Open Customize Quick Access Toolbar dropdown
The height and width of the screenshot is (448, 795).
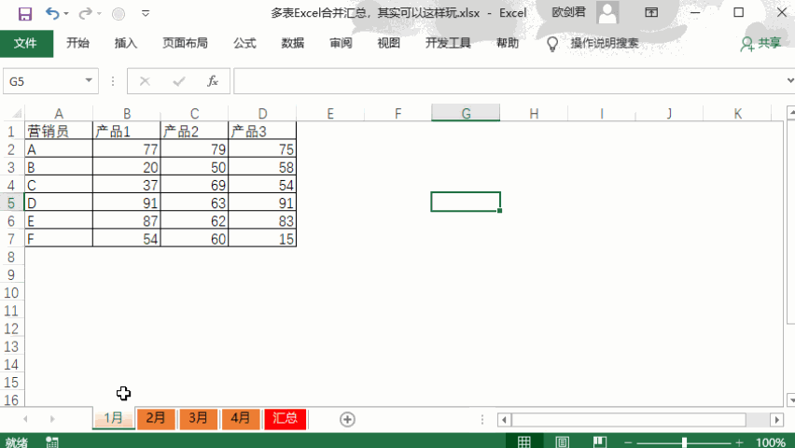(x=146, y=14)
